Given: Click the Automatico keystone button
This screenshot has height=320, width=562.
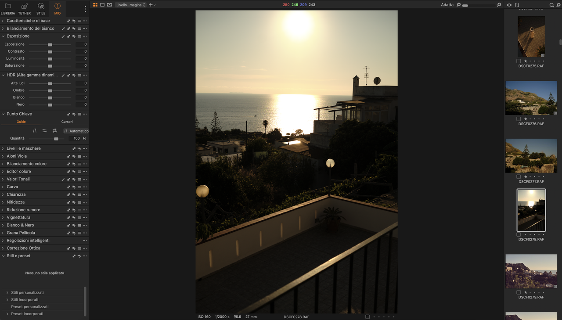Looking at the screenshot, I should point(76,131).
